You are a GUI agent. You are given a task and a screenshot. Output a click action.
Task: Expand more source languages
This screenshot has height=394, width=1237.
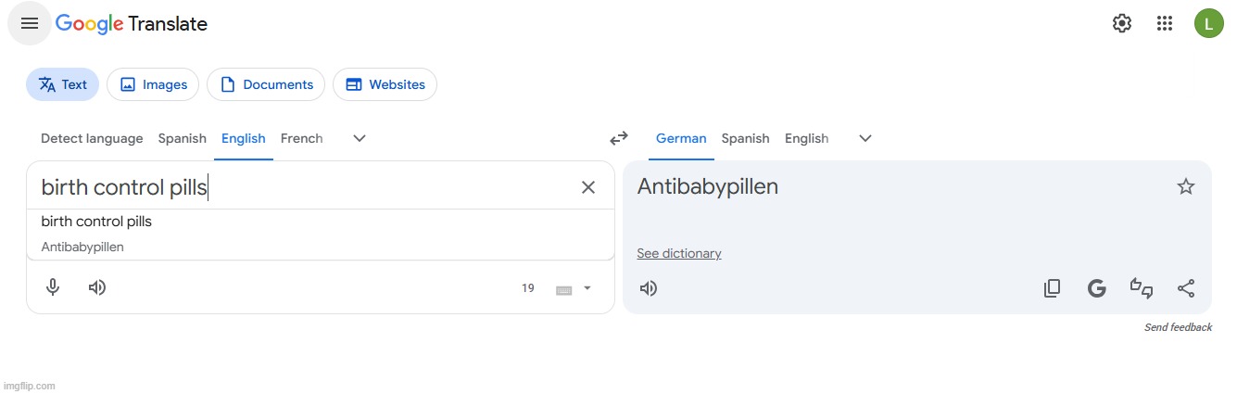(360, 138)
